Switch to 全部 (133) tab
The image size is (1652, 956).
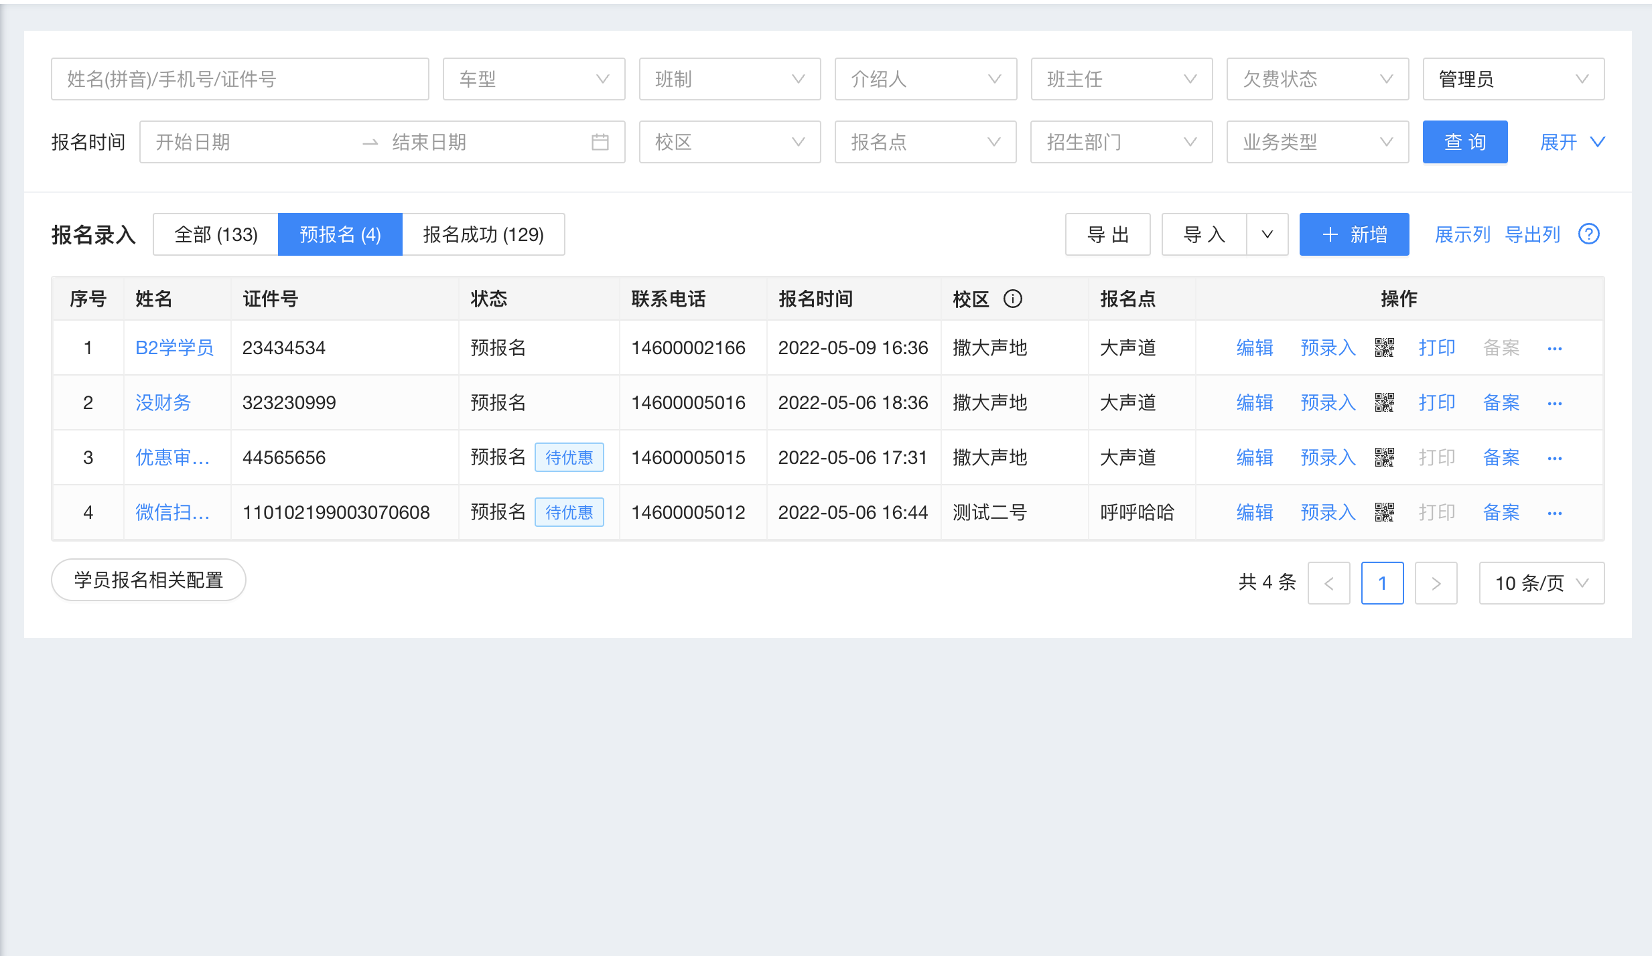(216, 234)
